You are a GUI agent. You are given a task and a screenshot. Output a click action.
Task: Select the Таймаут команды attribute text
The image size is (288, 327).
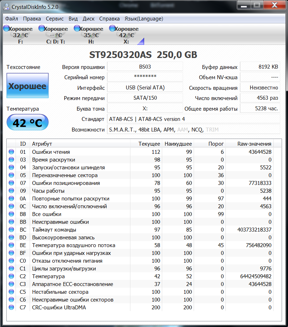[54, 230]
